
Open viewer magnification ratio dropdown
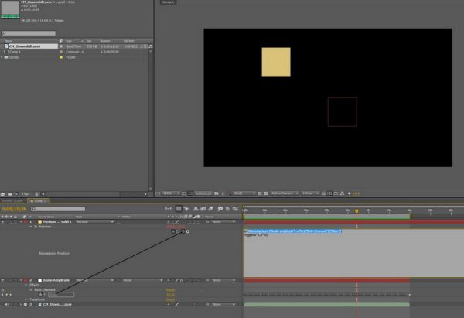click(x=172, y=193)
